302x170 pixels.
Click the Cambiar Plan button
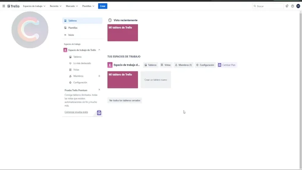(227, 65)
